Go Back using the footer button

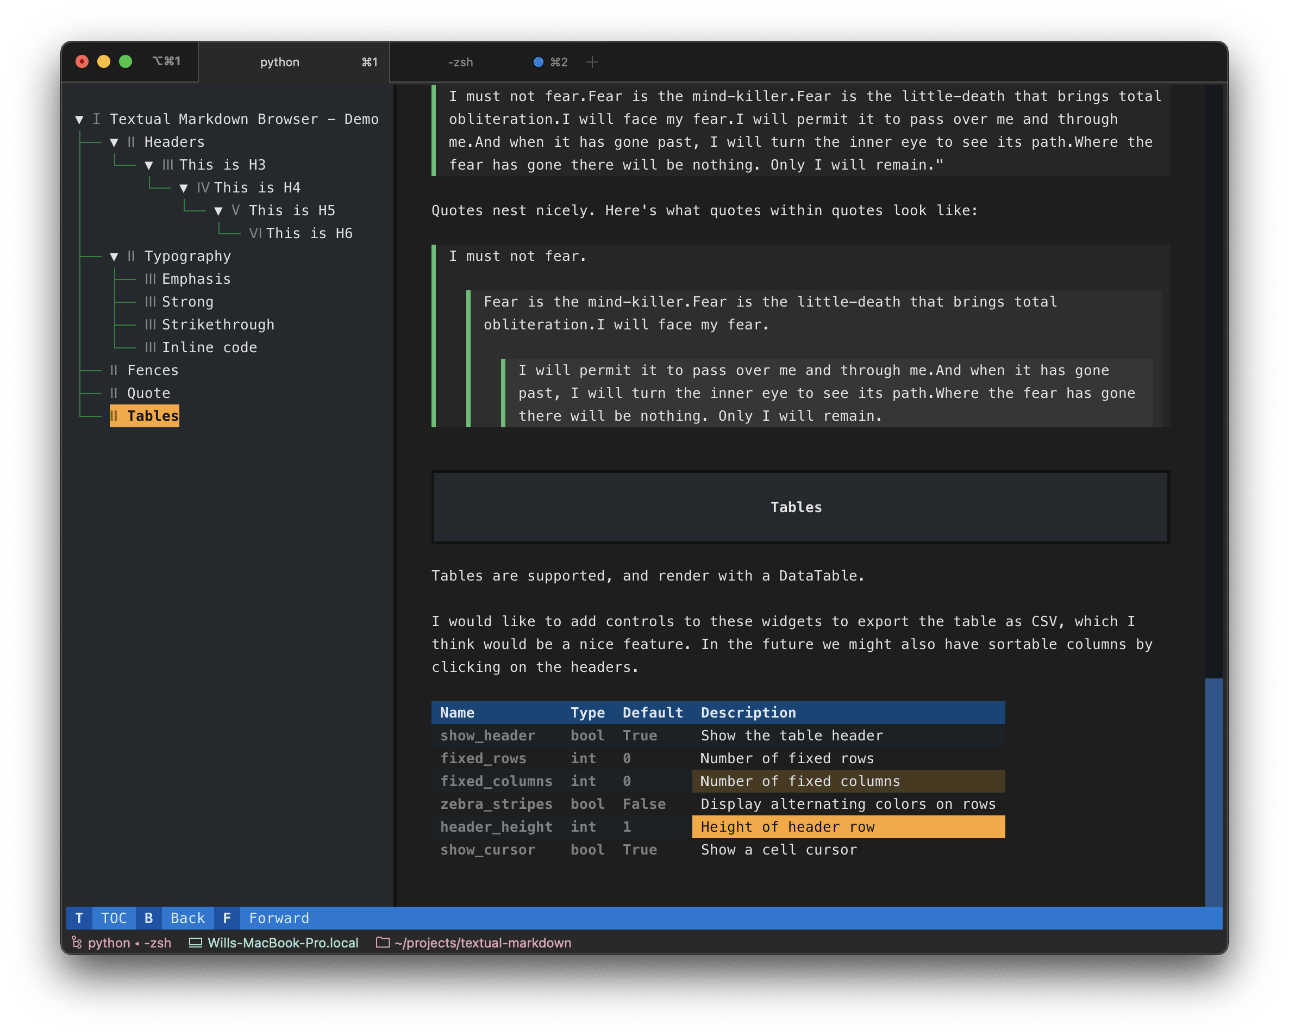[187, 918]
